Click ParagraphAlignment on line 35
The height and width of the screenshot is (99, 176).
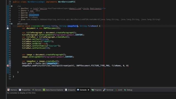pyautogui.click(x=64, y=35)
